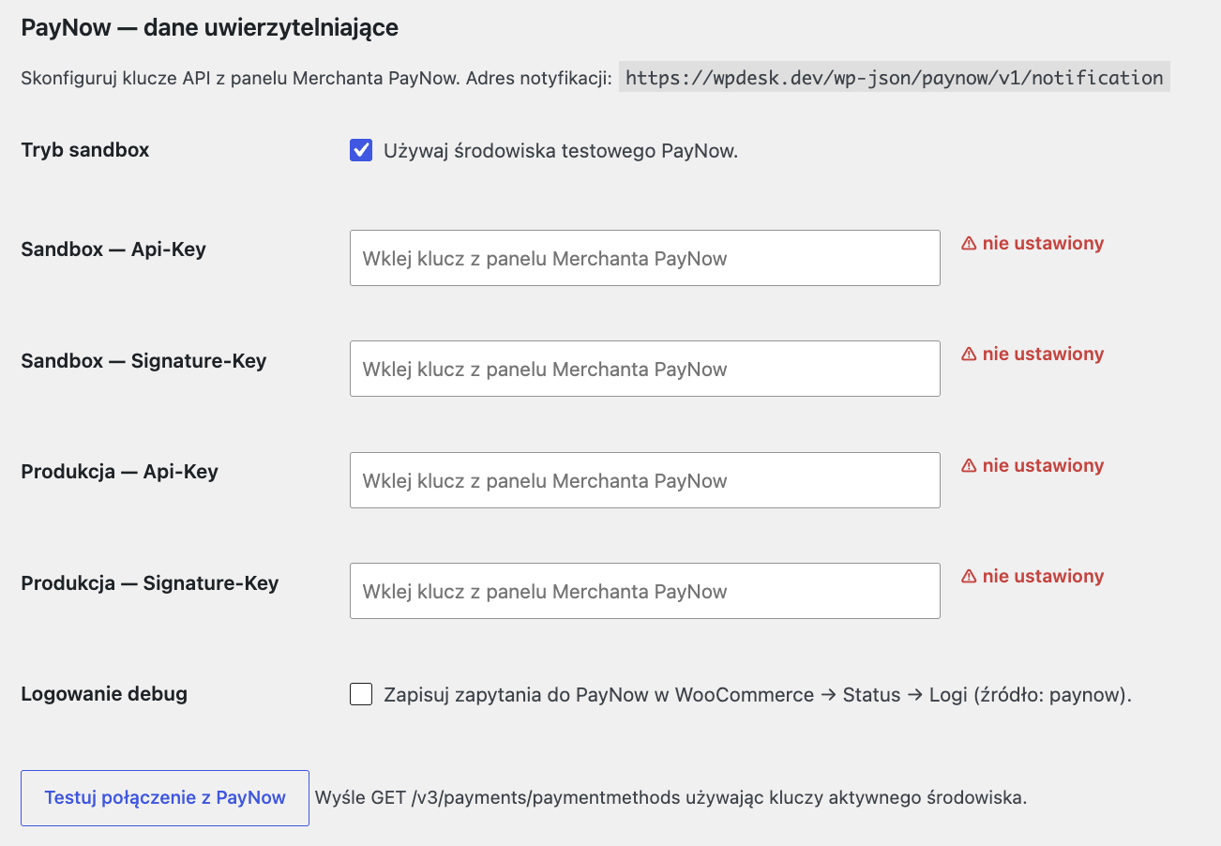Click warning icon next to Produkcja Api-Key
This screenshot has width=1221, height=846.
(x=969, y=466)
